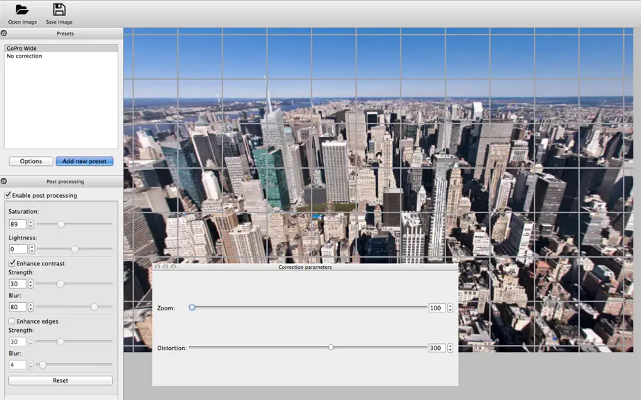Open an image with the folder icon

pyautogui.click(x=22, y=10)
